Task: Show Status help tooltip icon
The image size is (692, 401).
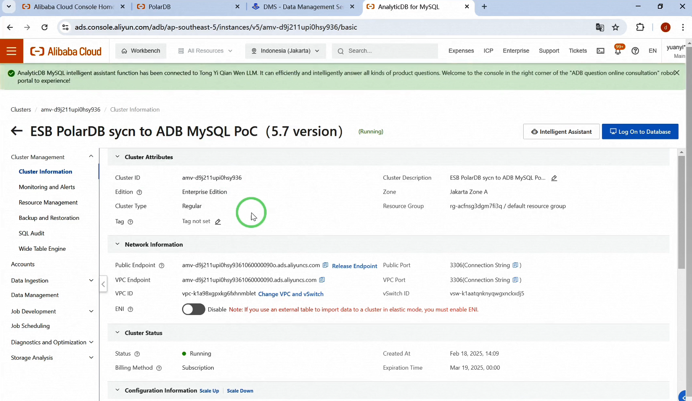Action: click(x=137, y=354)
